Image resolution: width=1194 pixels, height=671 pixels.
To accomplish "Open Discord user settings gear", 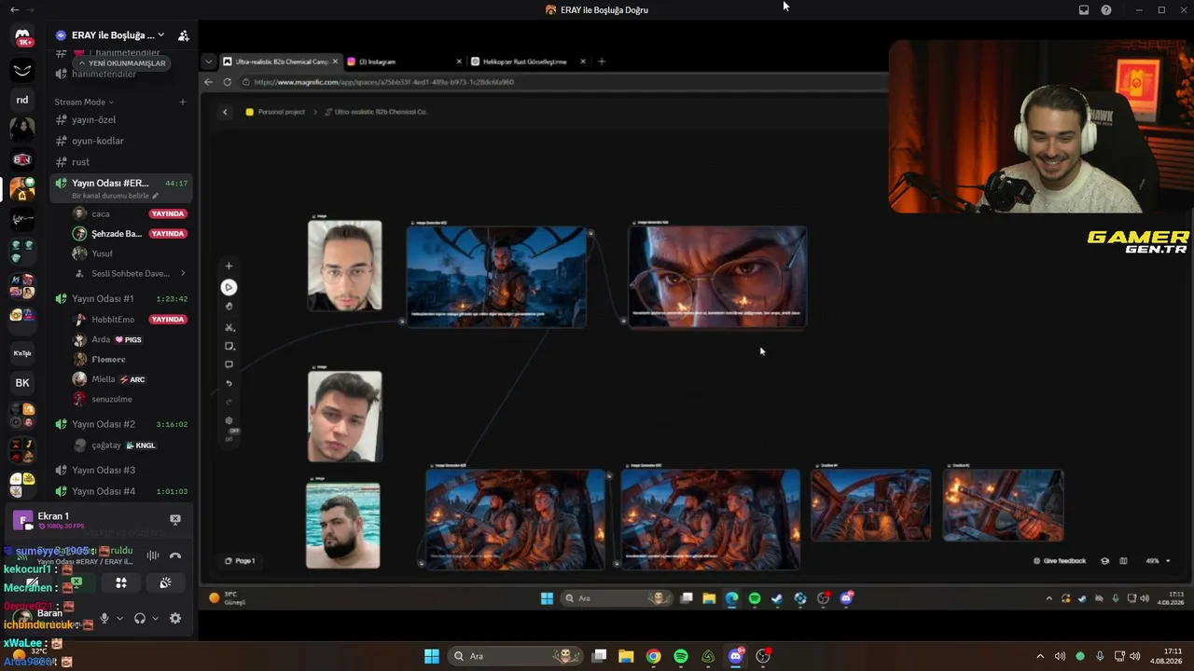I will (175, 618).
